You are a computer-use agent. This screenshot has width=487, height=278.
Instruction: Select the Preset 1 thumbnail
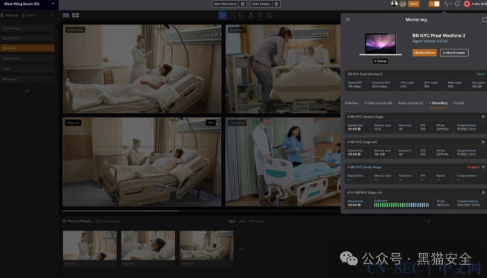tap(148, 248)
